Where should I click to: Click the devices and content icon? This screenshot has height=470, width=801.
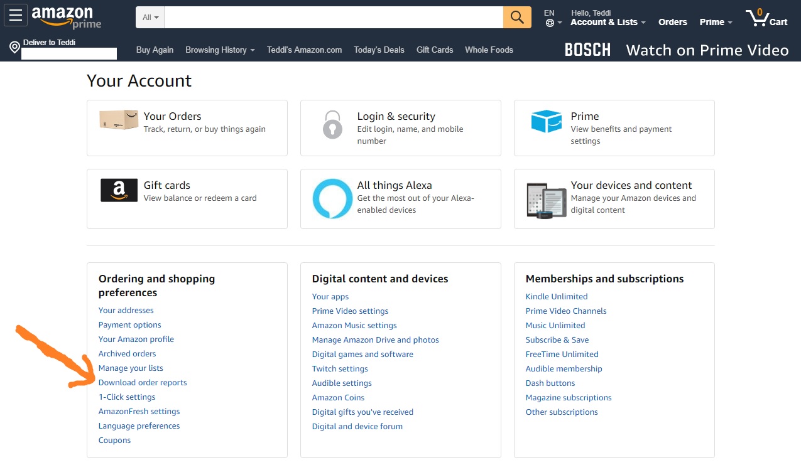546,200
